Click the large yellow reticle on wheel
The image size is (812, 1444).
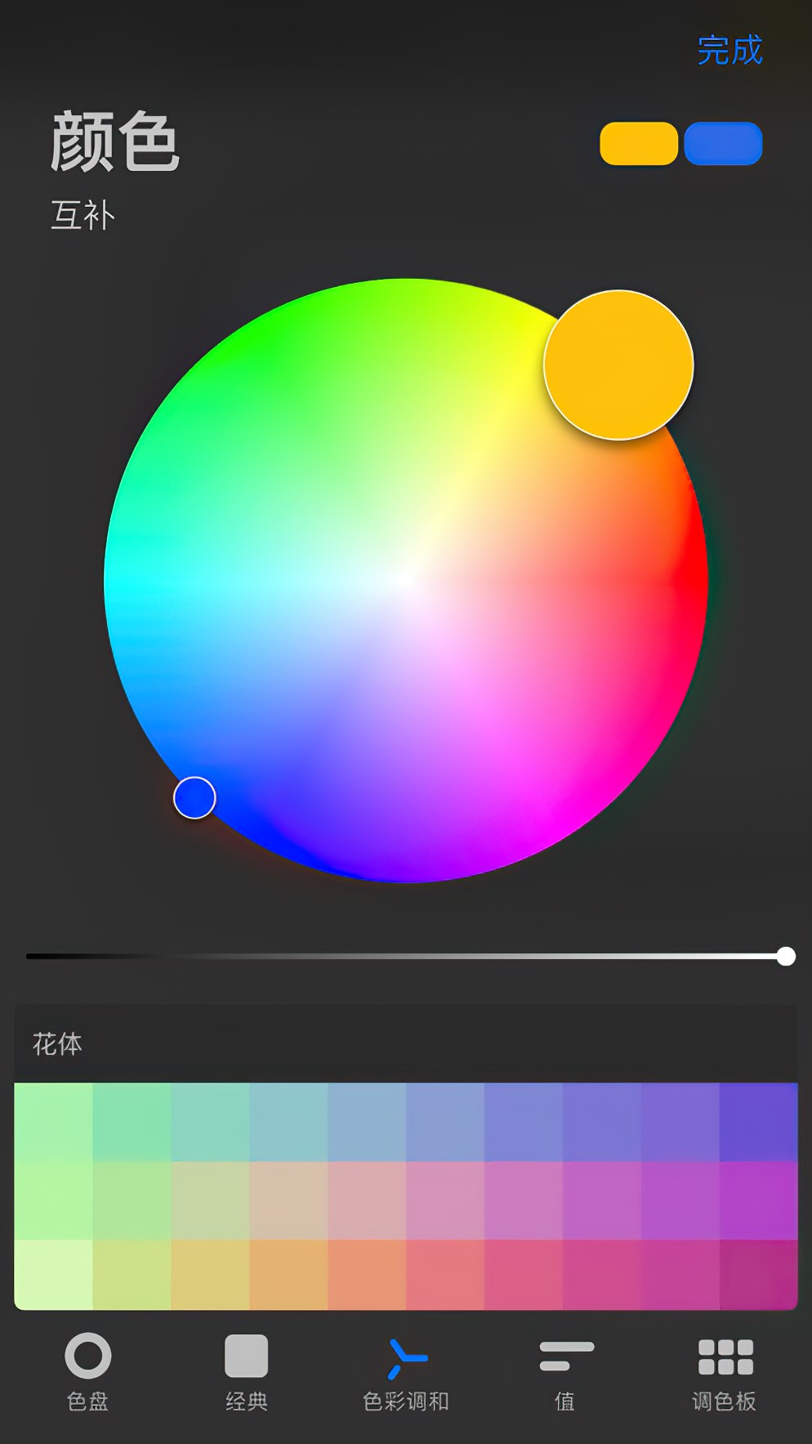point(618,365)
